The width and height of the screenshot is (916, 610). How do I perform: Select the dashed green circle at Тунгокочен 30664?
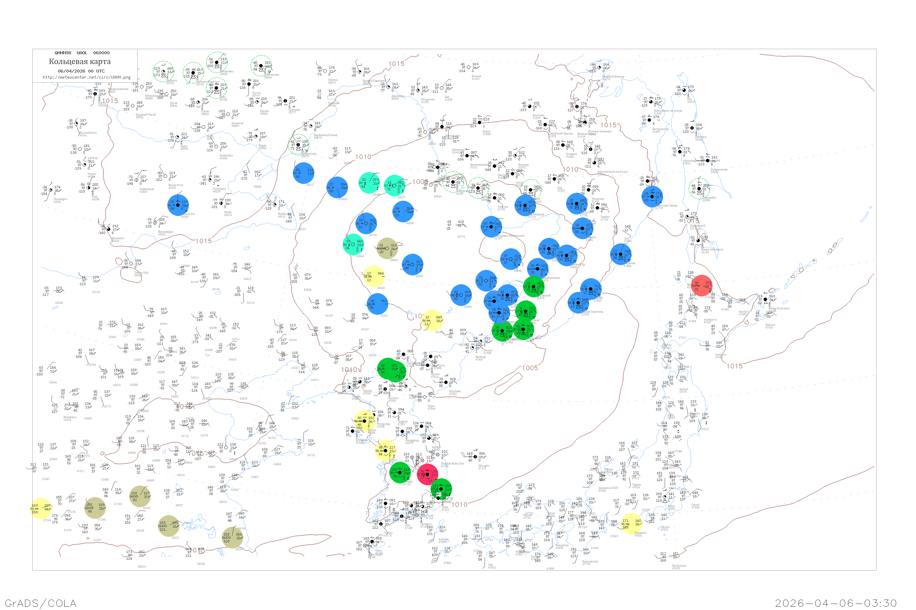click(261, 66)
